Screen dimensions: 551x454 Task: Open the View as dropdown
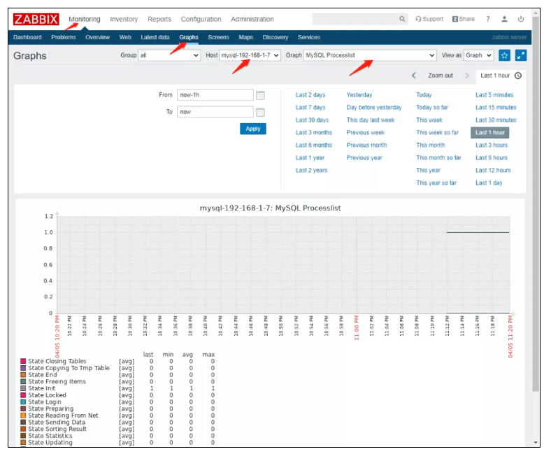coord(478,55)
